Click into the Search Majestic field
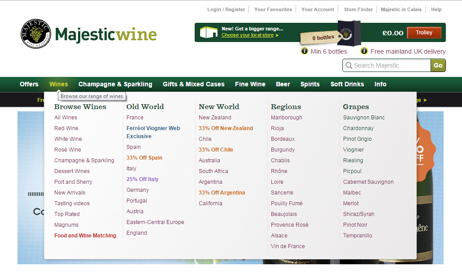The image size is (462, 275). click(386, 65)
